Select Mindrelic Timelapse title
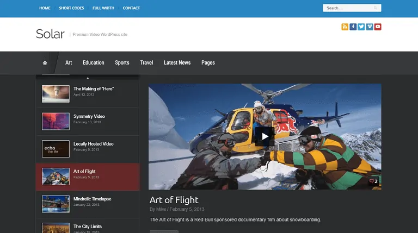This screenshot has width=418, height=233. [92, 199]
